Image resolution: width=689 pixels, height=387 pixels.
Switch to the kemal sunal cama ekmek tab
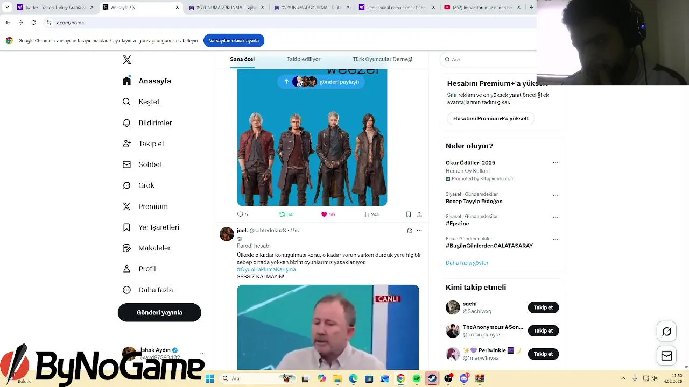click(x=397, y=8)
